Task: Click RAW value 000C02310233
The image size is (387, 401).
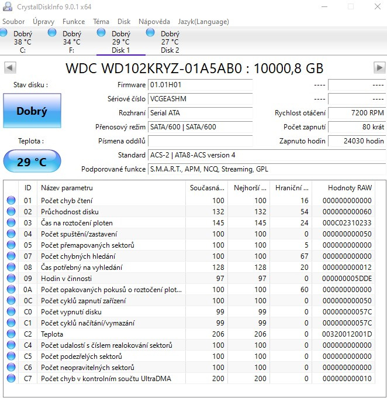Action: (x=347, y=223)
